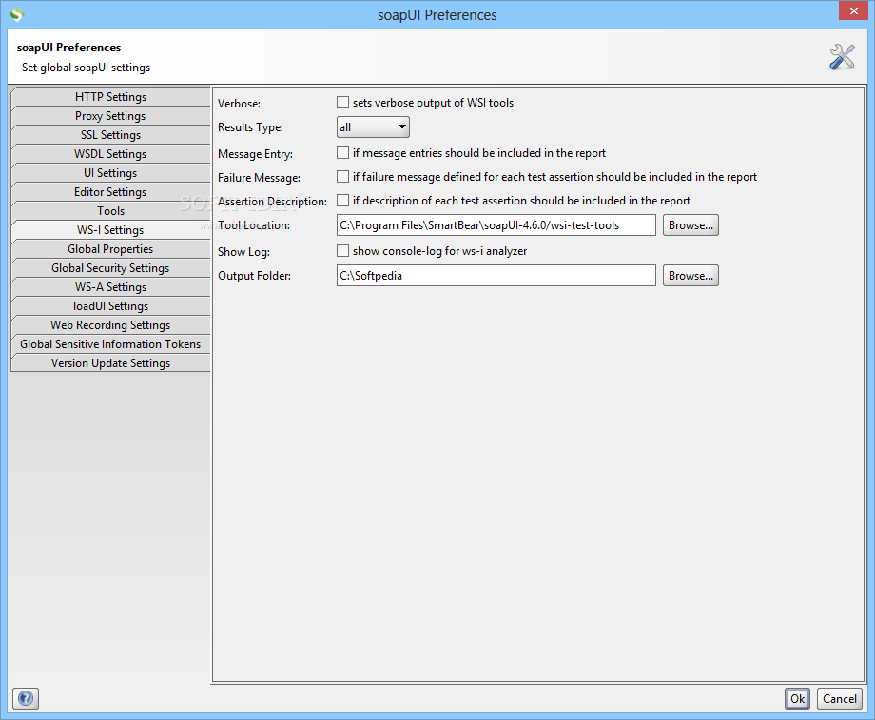Select SSL Settings tab

(110, 134)
